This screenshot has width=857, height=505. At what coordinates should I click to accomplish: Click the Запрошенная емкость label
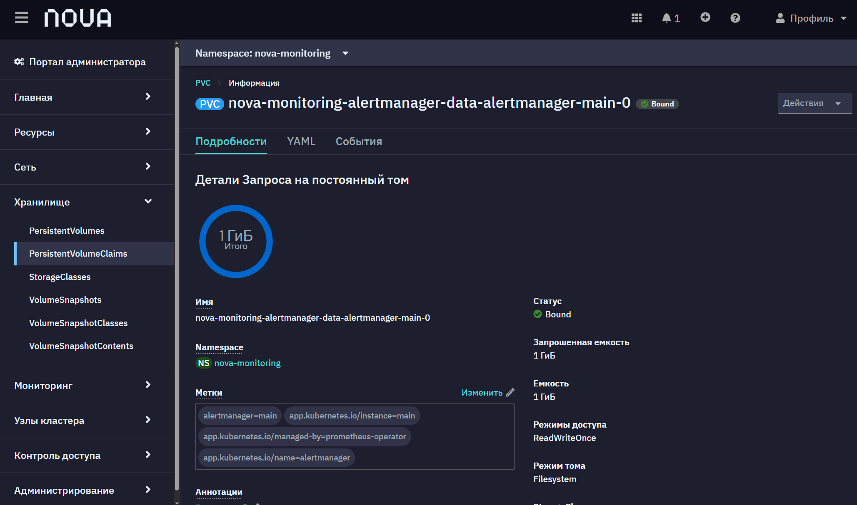pos(581,342)
